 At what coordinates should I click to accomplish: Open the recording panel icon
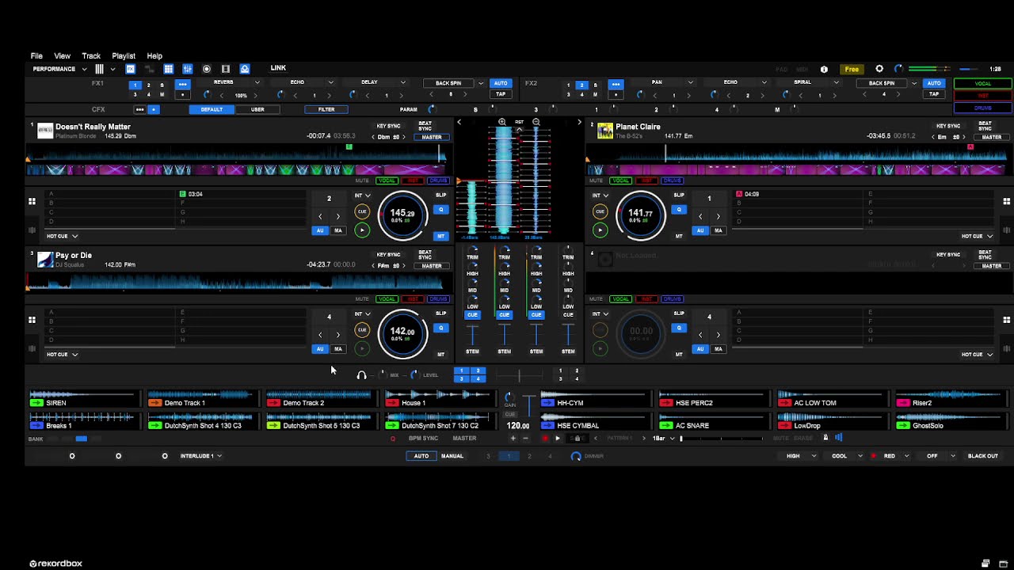[x=207, y=69]
